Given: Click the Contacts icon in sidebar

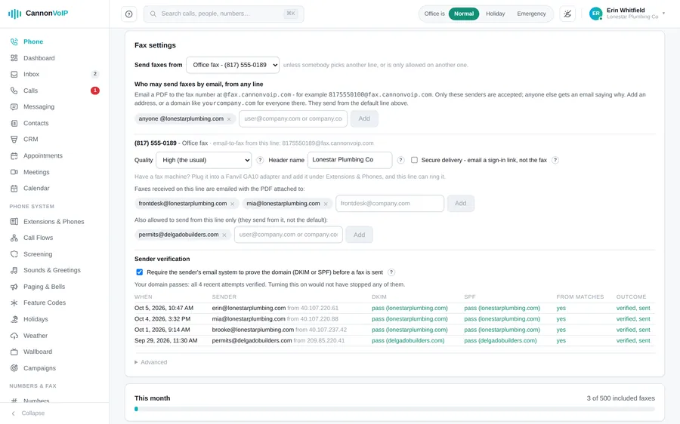Looking at the screenshot, I should pos(14,123).
